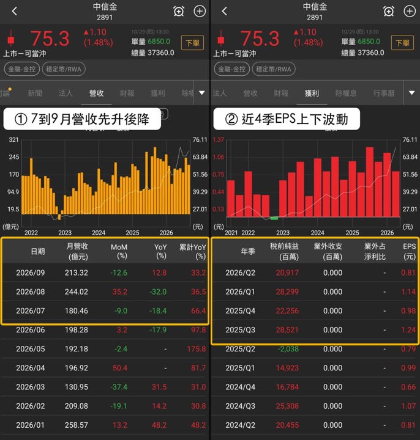This screenshot has width=420, height=440.
Task: Select the 2026/Q2 earnings row
Action: click(315, 273)
